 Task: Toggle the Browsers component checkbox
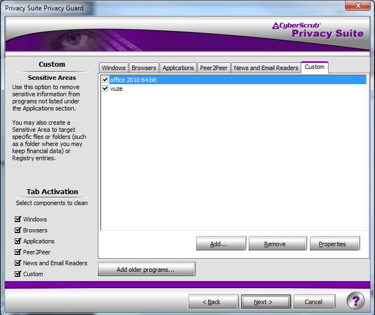17,230
